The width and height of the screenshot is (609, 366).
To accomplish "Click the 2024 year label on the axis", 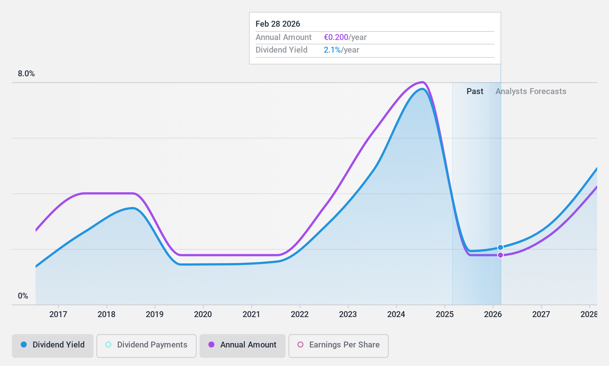I will [396, 315].
